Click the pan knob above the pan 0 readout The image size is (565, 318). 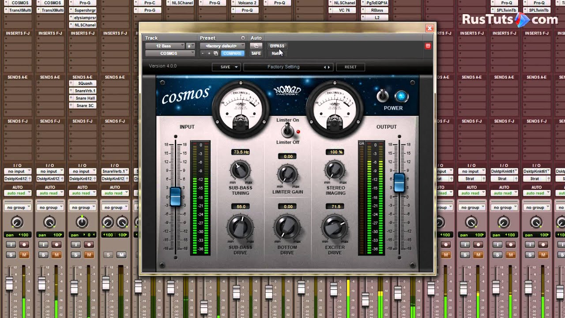(x=82, y=222)
